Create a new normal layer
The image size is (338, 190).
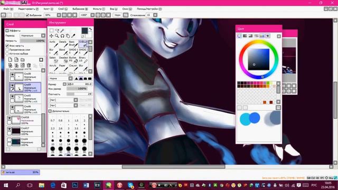click(x=10, y=60)
